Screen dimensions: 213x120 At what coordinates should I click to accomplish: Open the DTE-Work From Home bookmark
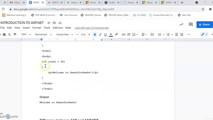click(44, 15)
